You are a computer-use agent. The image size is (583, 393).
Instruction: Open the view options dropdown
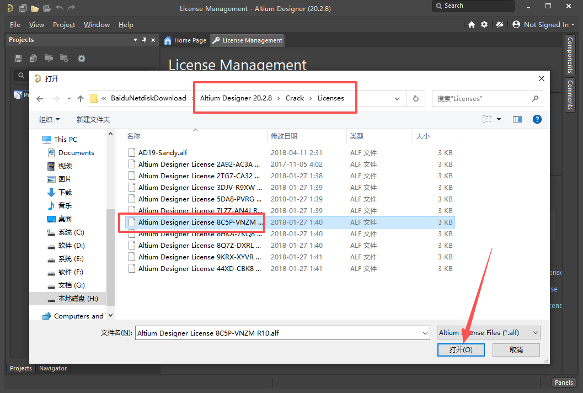pyautogui.click(x=499, y=119)
